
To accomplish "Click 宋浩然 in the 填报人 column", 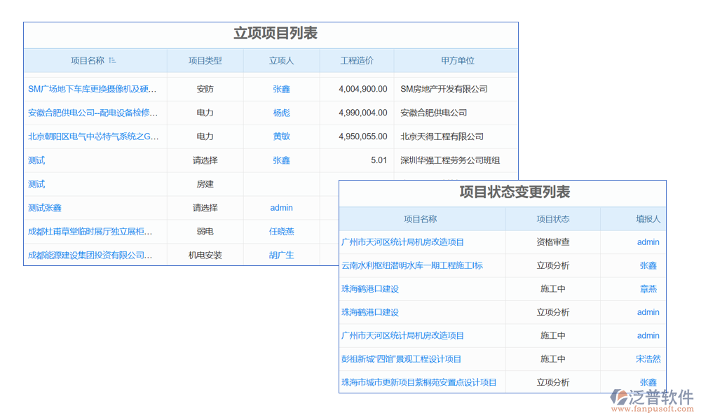I will [648, 359].
